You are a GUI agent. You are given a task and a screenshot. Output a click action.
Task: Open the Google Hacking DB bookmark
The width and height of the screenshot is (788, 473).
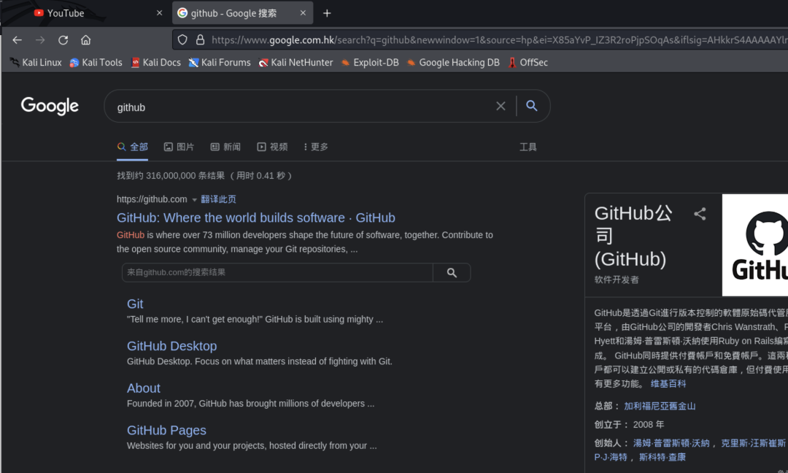(x=453, y=62)
